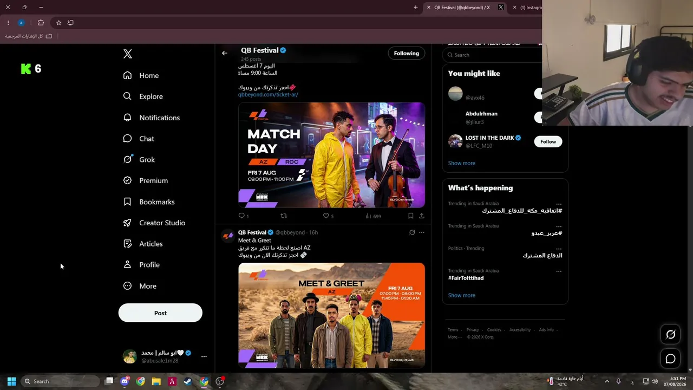Open options for #FairToIttihad trend
Viewport: 693px width, 390px height.
(x=559, y=271)
